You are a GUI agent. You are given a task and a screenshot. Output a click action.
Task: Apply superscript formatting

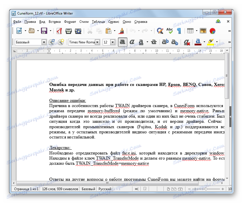(165, 42)
